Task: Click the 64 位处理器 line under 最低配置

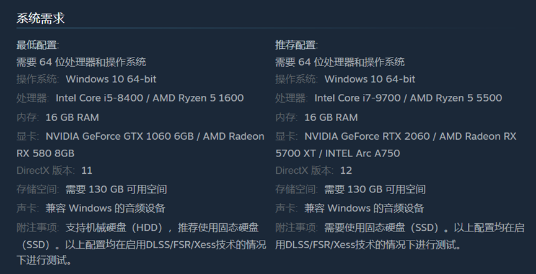Action: pos(81,62)
